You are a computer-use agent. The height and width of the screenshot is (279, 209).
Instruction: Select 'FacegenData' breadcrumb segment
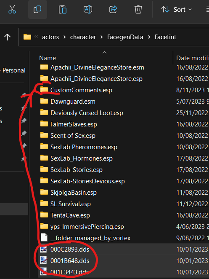125,37
